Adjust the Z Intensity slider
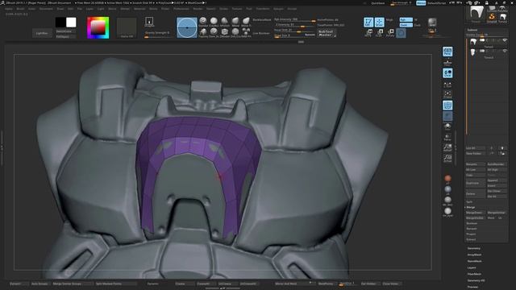The image size is (516, 290). (295, 25)
